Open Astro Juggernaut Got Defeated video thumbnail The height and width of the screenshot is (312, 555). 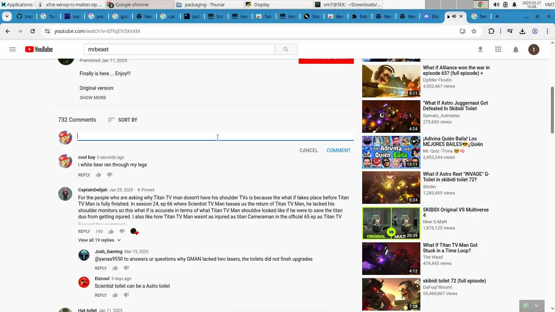point(391,116)
